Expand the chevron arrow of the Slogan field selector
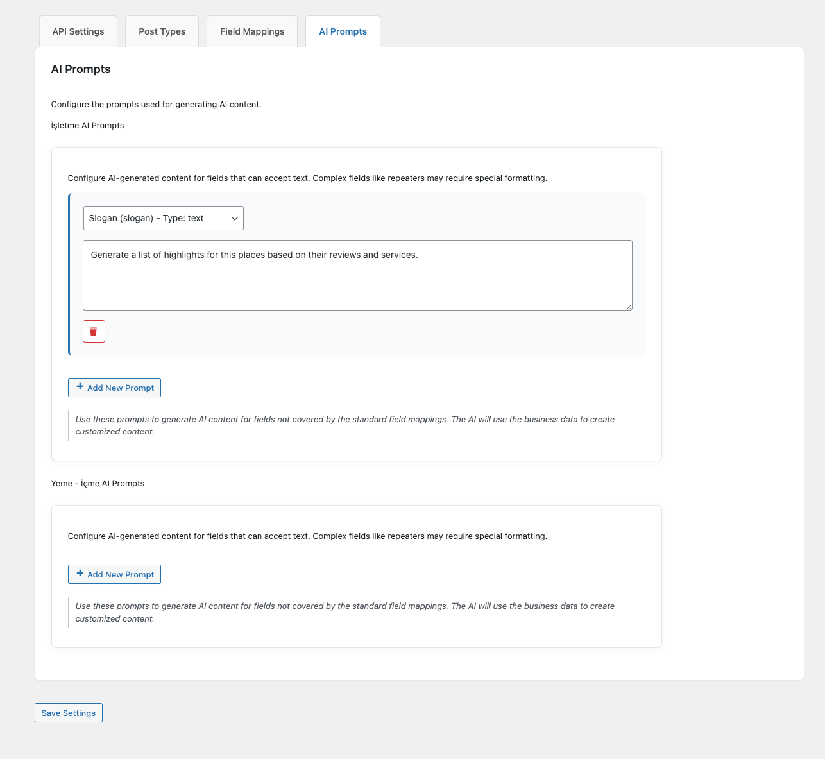This screenshot has height=759, width=825. [235, 219]
